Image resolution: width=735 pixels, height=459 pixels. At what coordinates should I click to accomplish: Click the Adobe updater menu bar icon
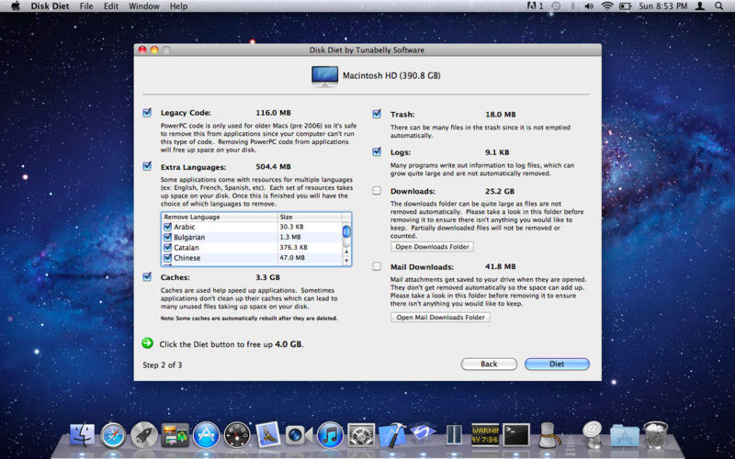pyautogui.click(x=535, y=6)
